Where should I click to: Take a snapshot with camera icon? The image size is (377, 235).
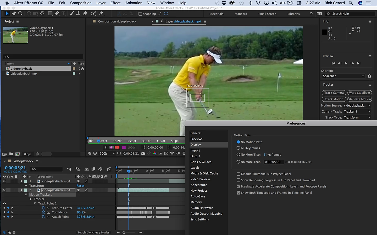point(143,154)
